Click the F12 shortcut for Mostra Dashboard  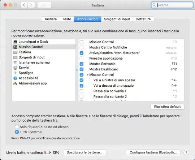pos(174,69)
